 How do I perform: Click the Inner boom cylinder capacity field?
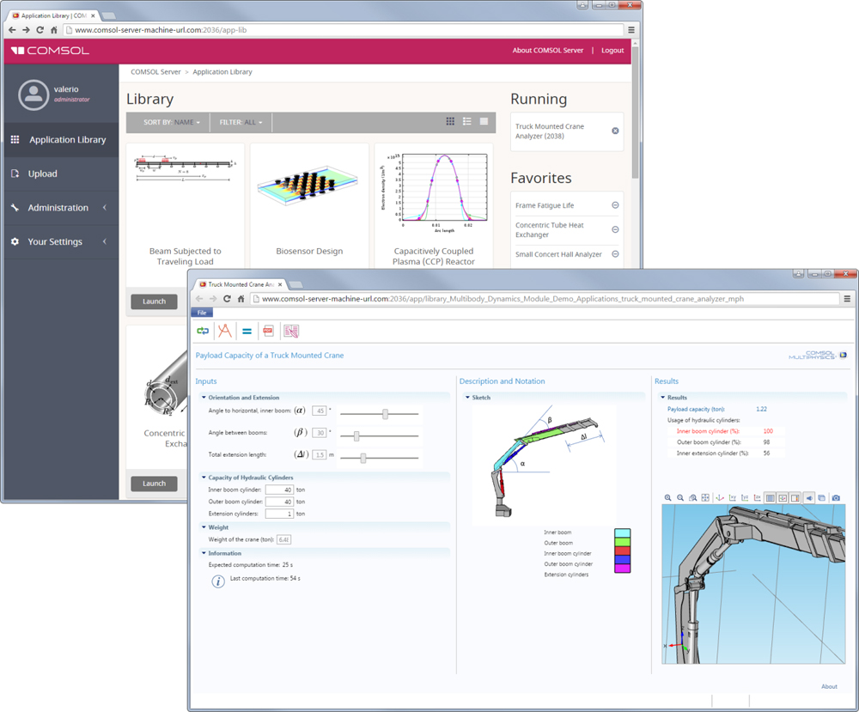279,490
